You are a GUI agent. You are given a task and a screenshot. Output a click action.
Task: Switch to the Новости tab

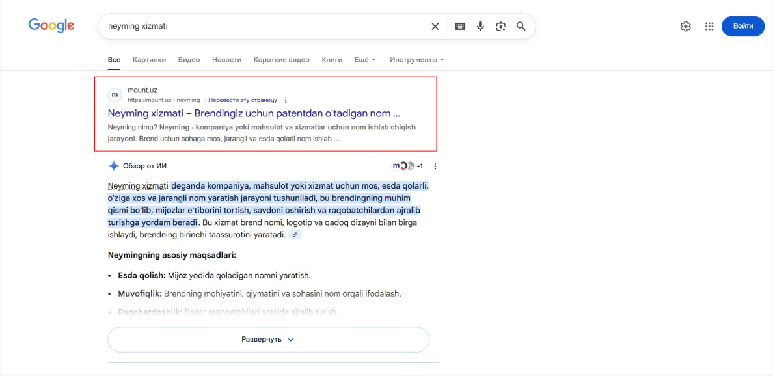tap(227, 60)
